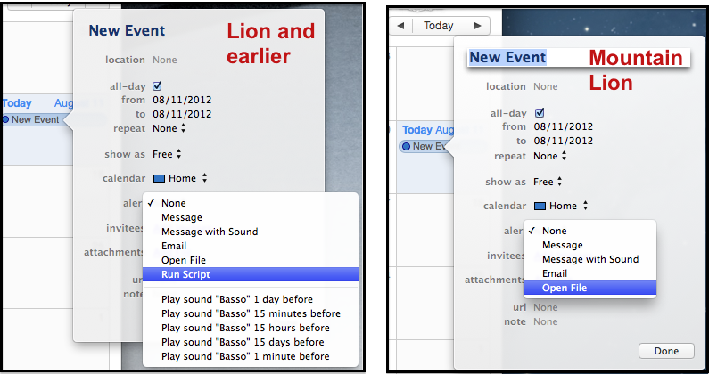This screenshot has width=709, height=374.
Task: Choose Play sound Basso 15 hours before
Action: pos(251,328)
